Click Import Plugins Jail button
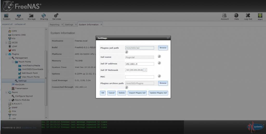 point(137,93)
